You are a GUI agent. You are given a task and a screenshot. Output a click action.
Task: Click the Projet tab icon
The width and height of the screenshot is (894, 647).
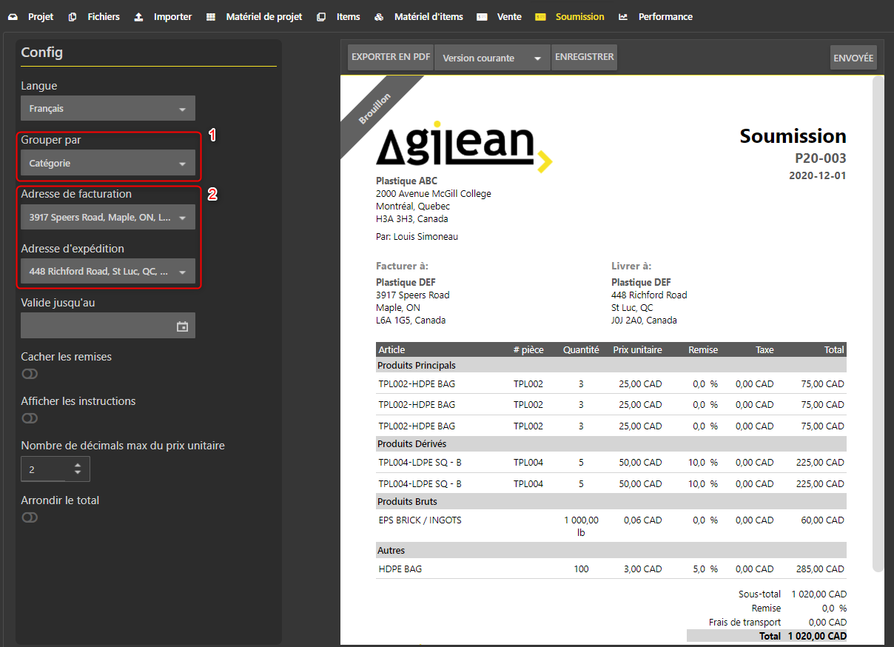coord(13,16)
